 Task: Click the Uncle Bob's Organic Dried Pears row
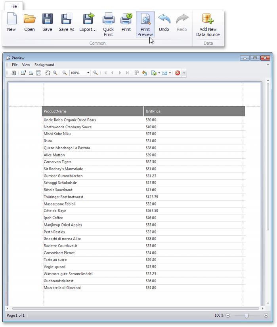pyautogui.click(x=143, y=120)
